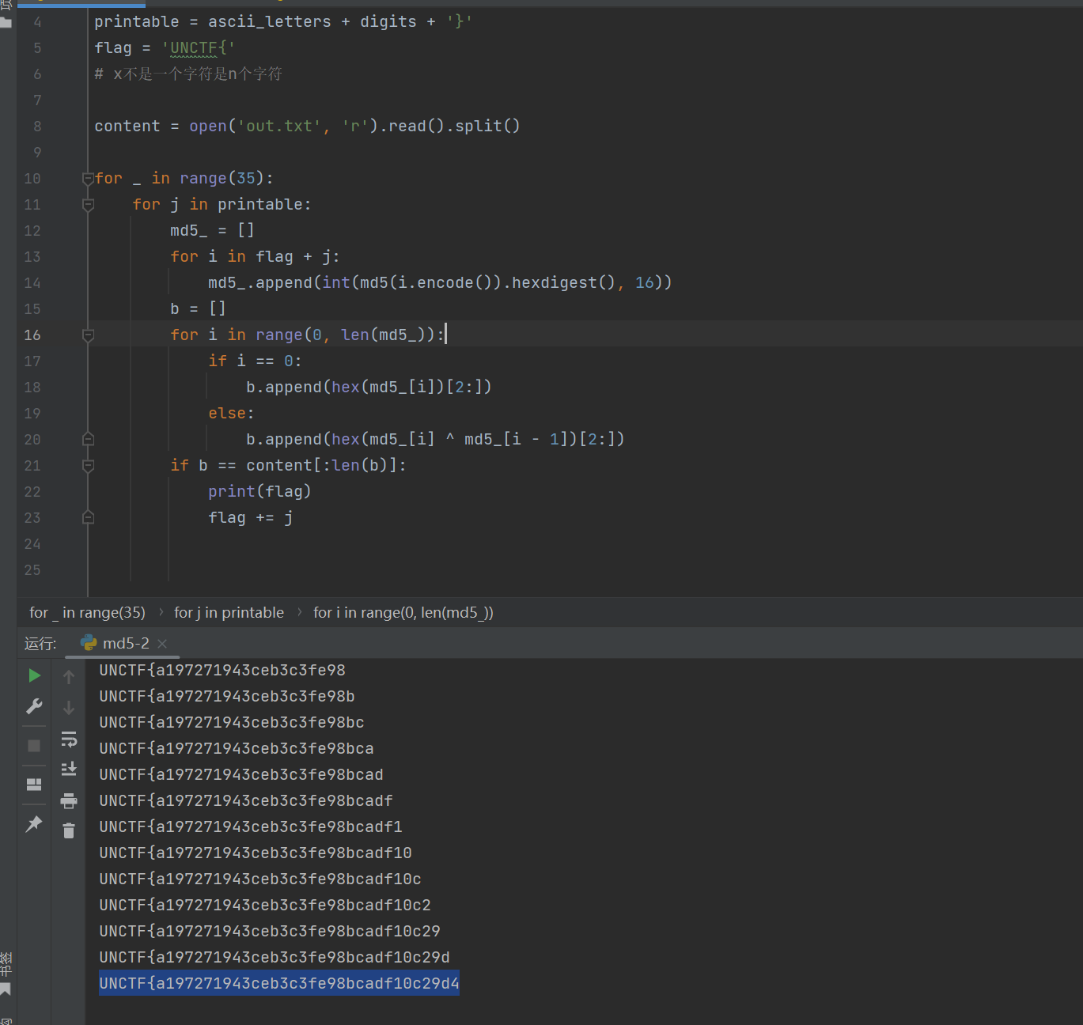Click line number 22 in the gutter
The height and width of the screenshot is (1025, 1083).
(x=32, y=491)
